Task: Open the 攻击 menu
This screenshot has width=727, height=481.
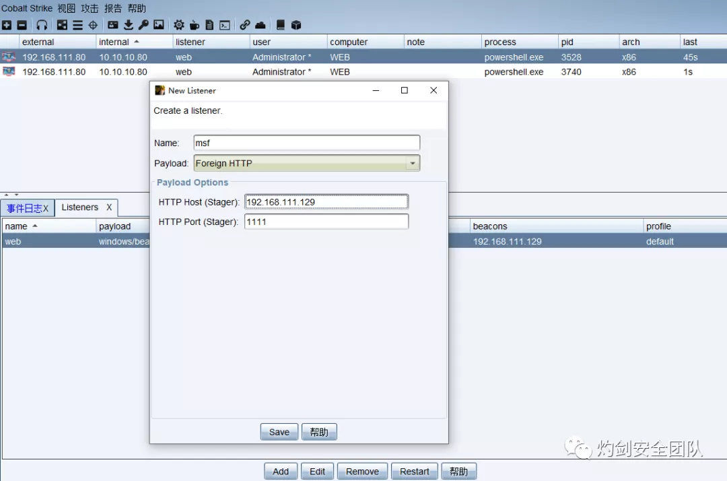Action: 90,8
